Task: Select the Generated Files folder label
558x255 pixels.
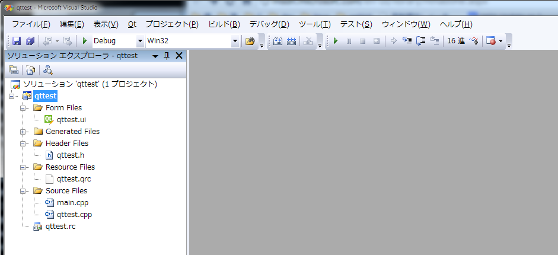Action: point(72,132)
